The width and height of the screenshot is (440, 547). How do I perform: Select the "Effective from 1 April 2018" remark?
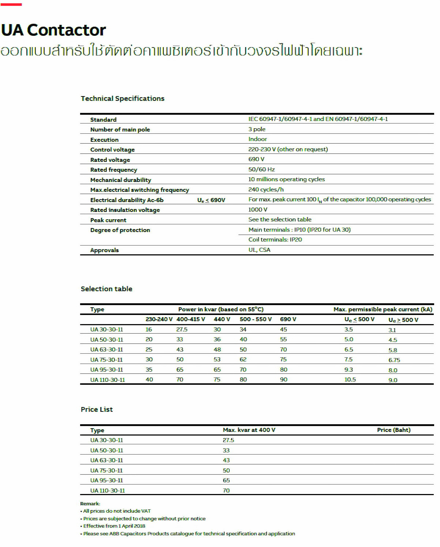click(113, 526)
